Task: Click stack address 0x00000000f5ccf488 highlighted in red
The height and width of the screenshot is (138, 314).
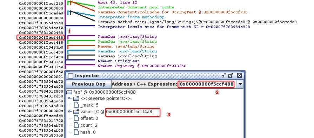Action: click(x=41, y=37)
